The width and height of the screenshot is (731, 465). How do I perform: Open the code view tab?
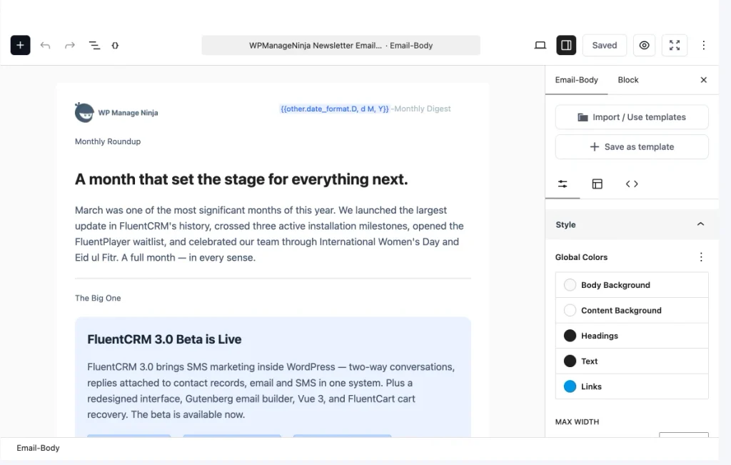point(632,184)
